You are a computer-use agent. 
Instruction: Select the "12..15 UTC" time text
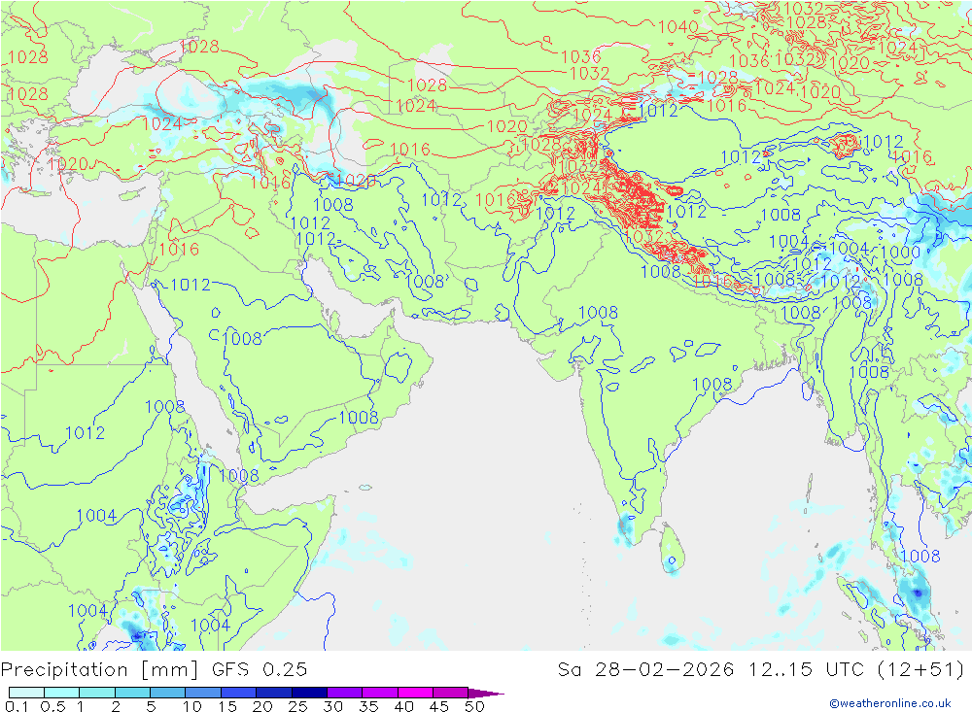806,669
